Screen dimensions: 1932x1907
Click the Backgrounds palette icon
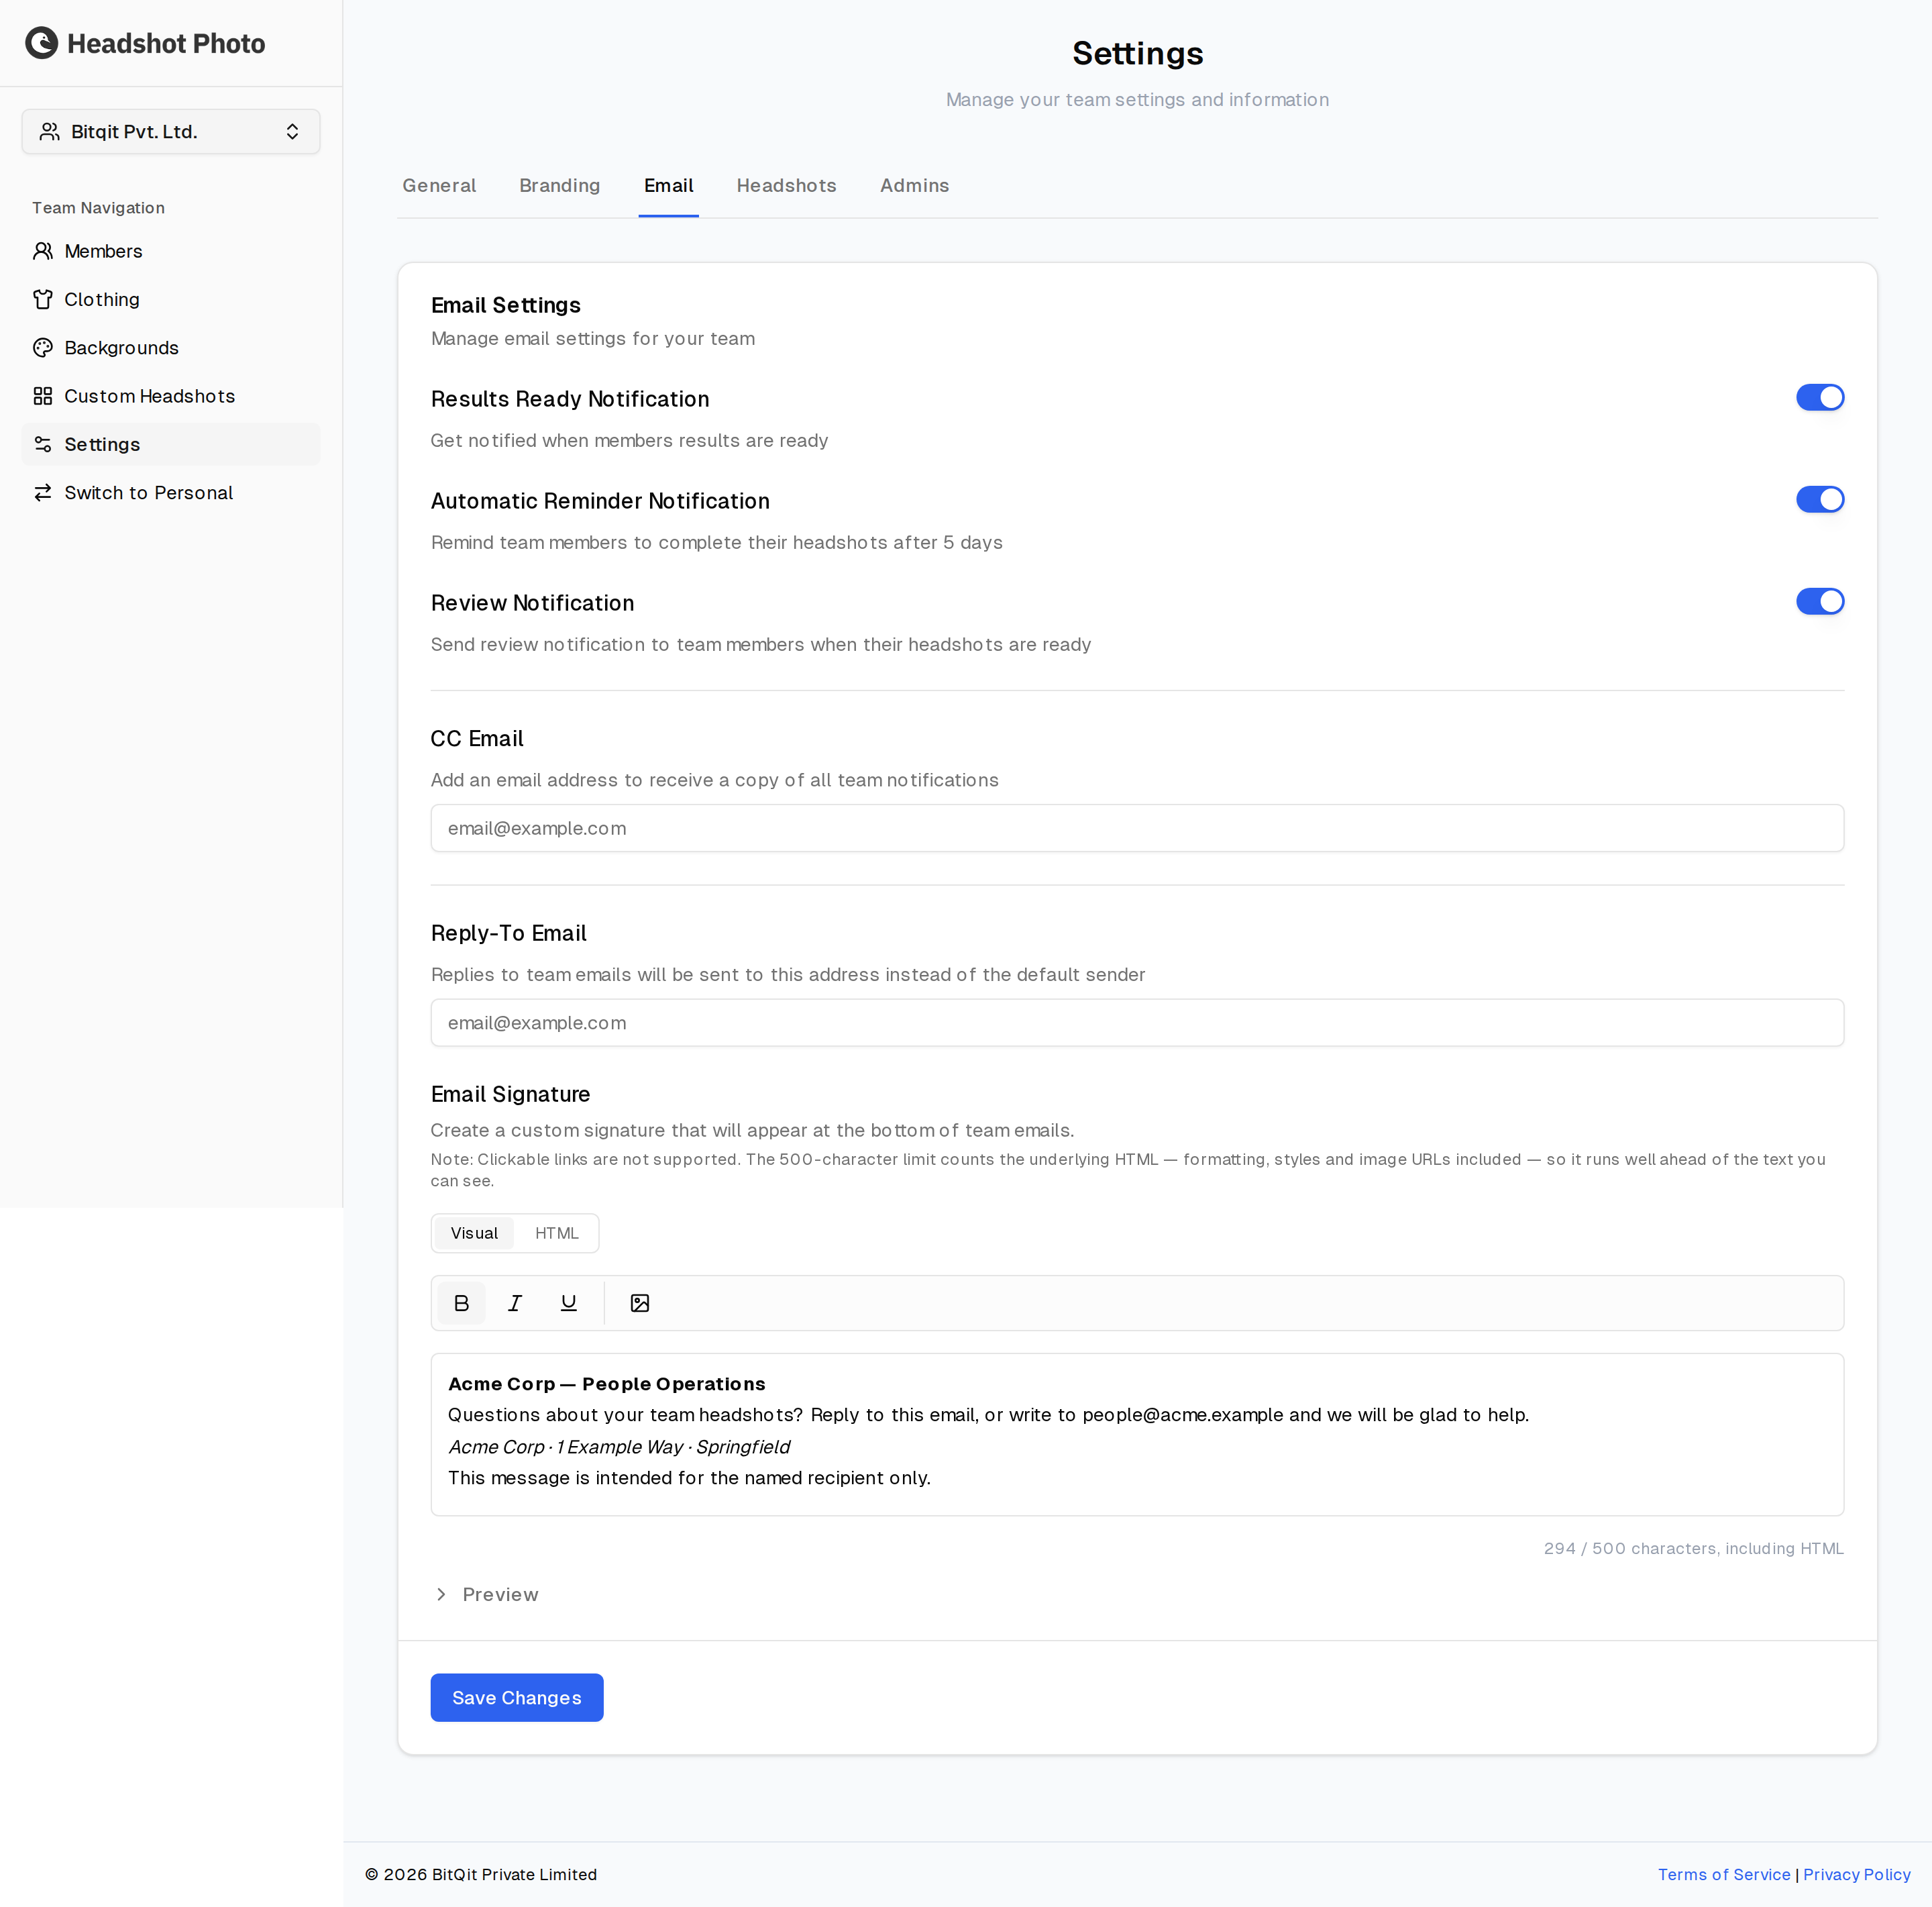[43, 348]
